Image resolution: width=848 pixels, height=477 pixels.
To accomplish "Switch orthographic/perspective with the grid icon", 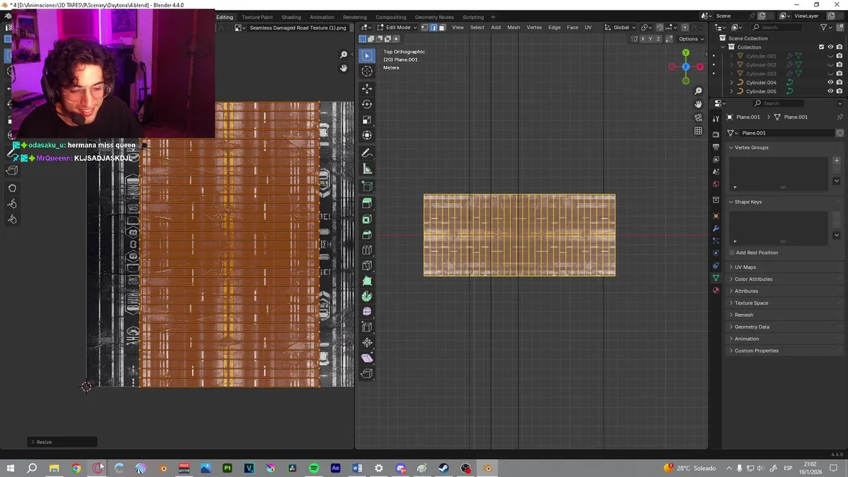I will click(x=698, y=131).
